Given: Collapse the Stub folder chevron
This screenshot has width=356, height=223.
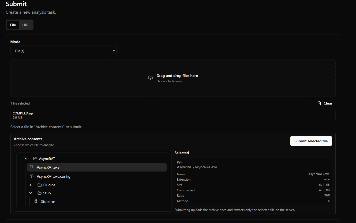Looking at the screenshot, I should 31,193.
